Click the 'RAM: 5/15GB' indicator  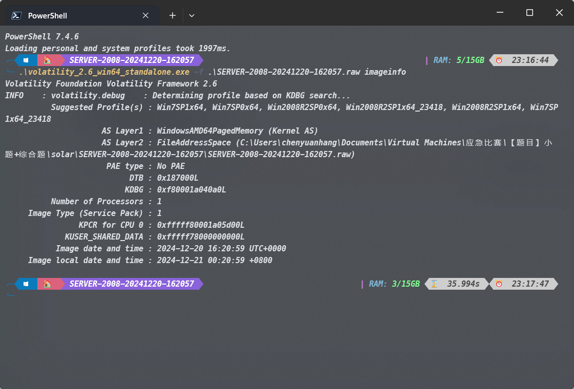point(459,60)
